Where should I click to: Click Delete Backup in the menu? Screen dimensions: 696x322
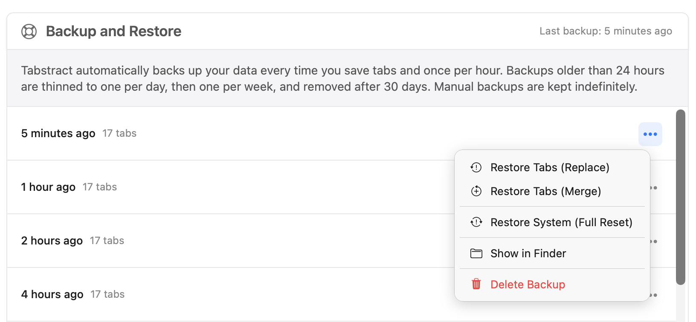tap(528, 284)
